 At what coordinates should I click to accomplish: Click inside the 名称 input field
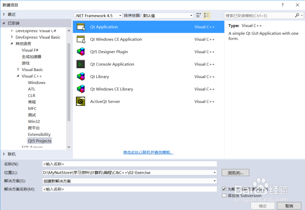click(129, 164)
